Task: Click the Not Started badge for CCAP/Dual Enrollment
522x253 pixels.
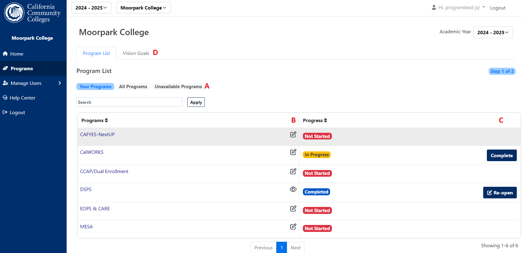Action: pos(317,173)
